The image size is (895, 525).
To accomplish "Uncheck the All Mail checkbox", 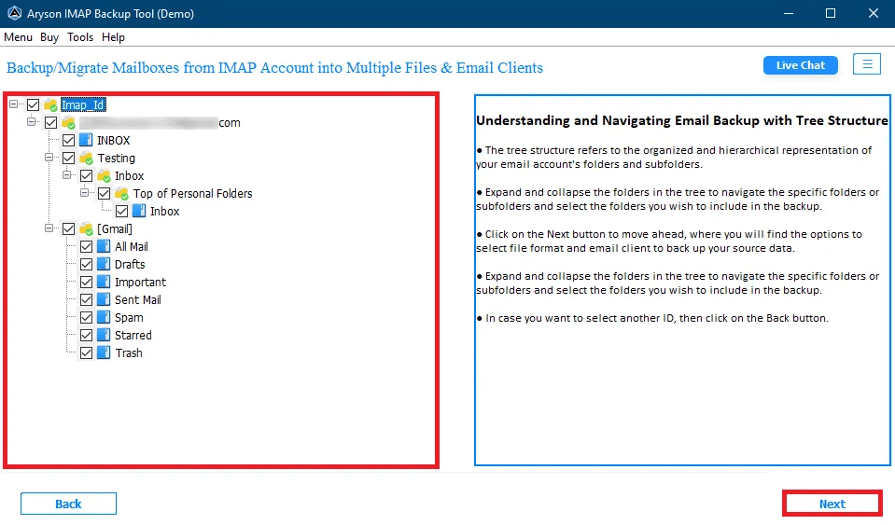I will (x=86, y=246).
